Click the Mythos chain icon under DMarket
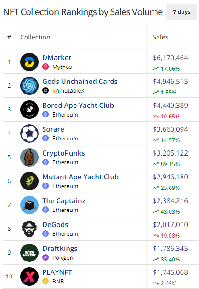199x289 pixels. (45, 67)
